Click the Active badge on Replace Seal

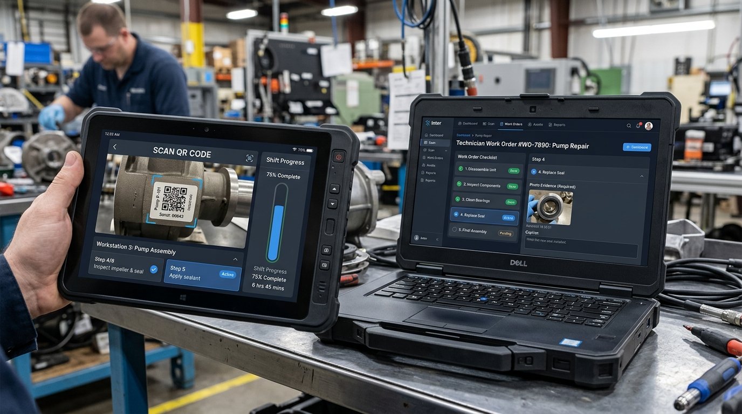coord(508,218)
